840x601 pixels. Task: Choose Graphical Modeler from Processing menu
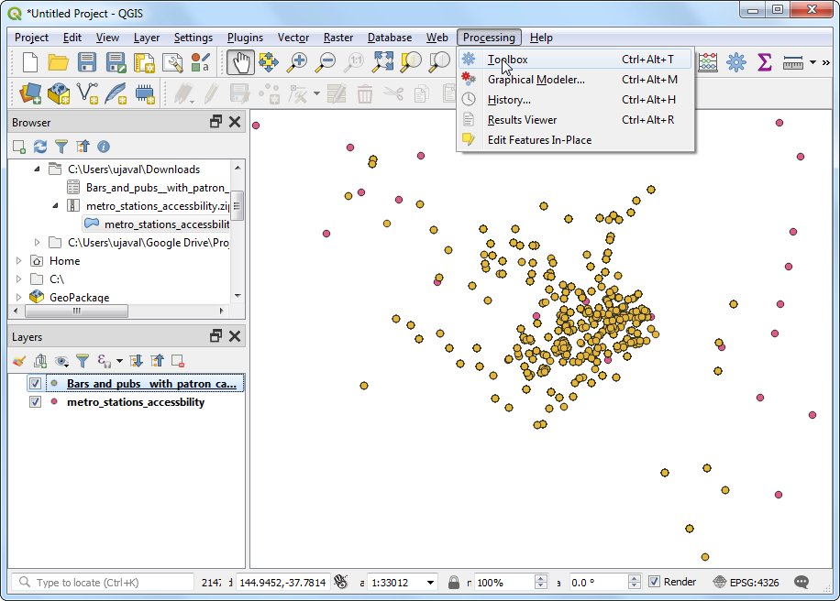pyautogui.click(x=536, y=80)
